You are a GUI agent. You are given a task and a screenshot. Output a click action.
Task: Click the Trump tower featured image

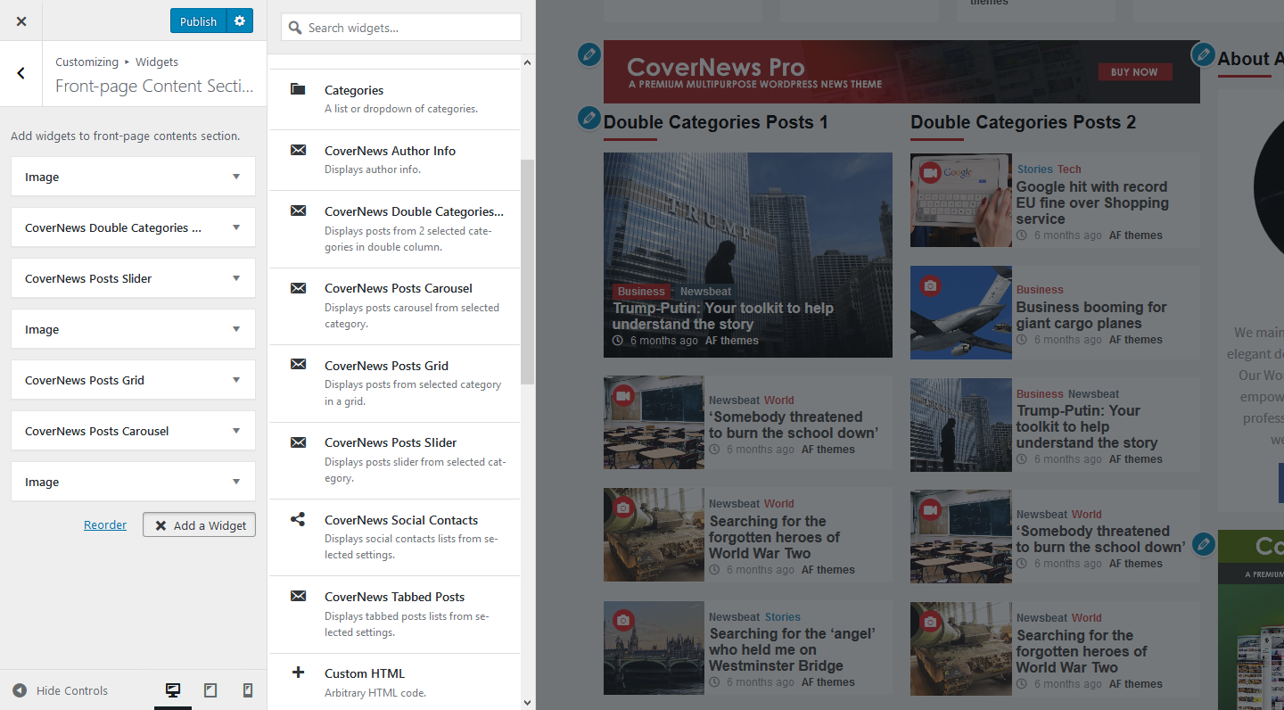click(747, 255)
